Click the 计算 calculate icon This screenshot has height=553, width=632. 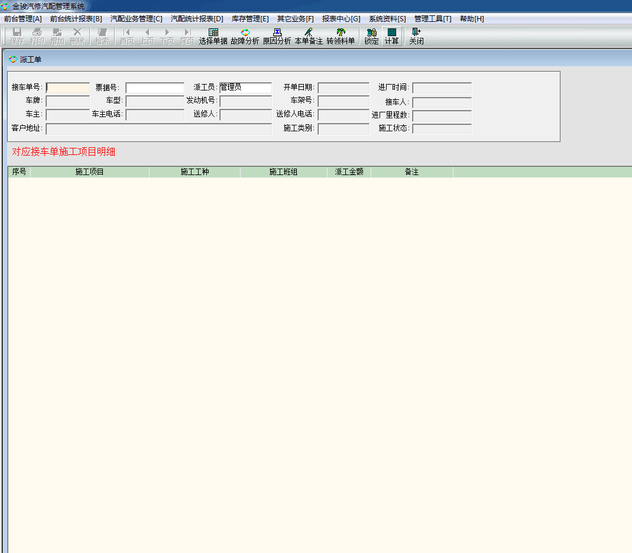[391, 36]
